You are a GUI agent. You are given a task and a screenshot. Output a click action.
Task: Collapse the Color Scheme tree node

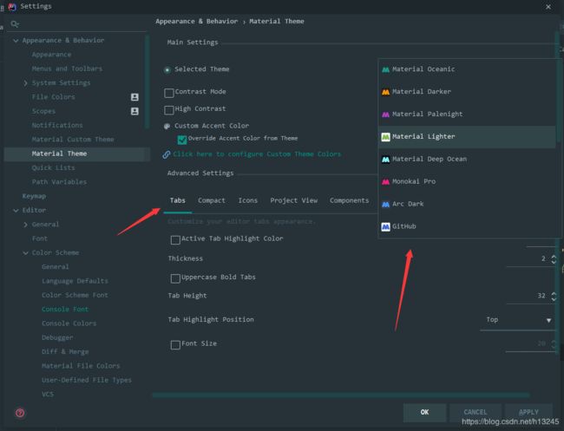25,252
